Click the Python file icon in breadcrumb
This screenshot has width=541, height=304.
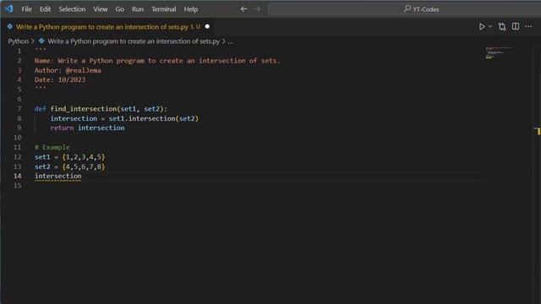click(x=41, y=41)
